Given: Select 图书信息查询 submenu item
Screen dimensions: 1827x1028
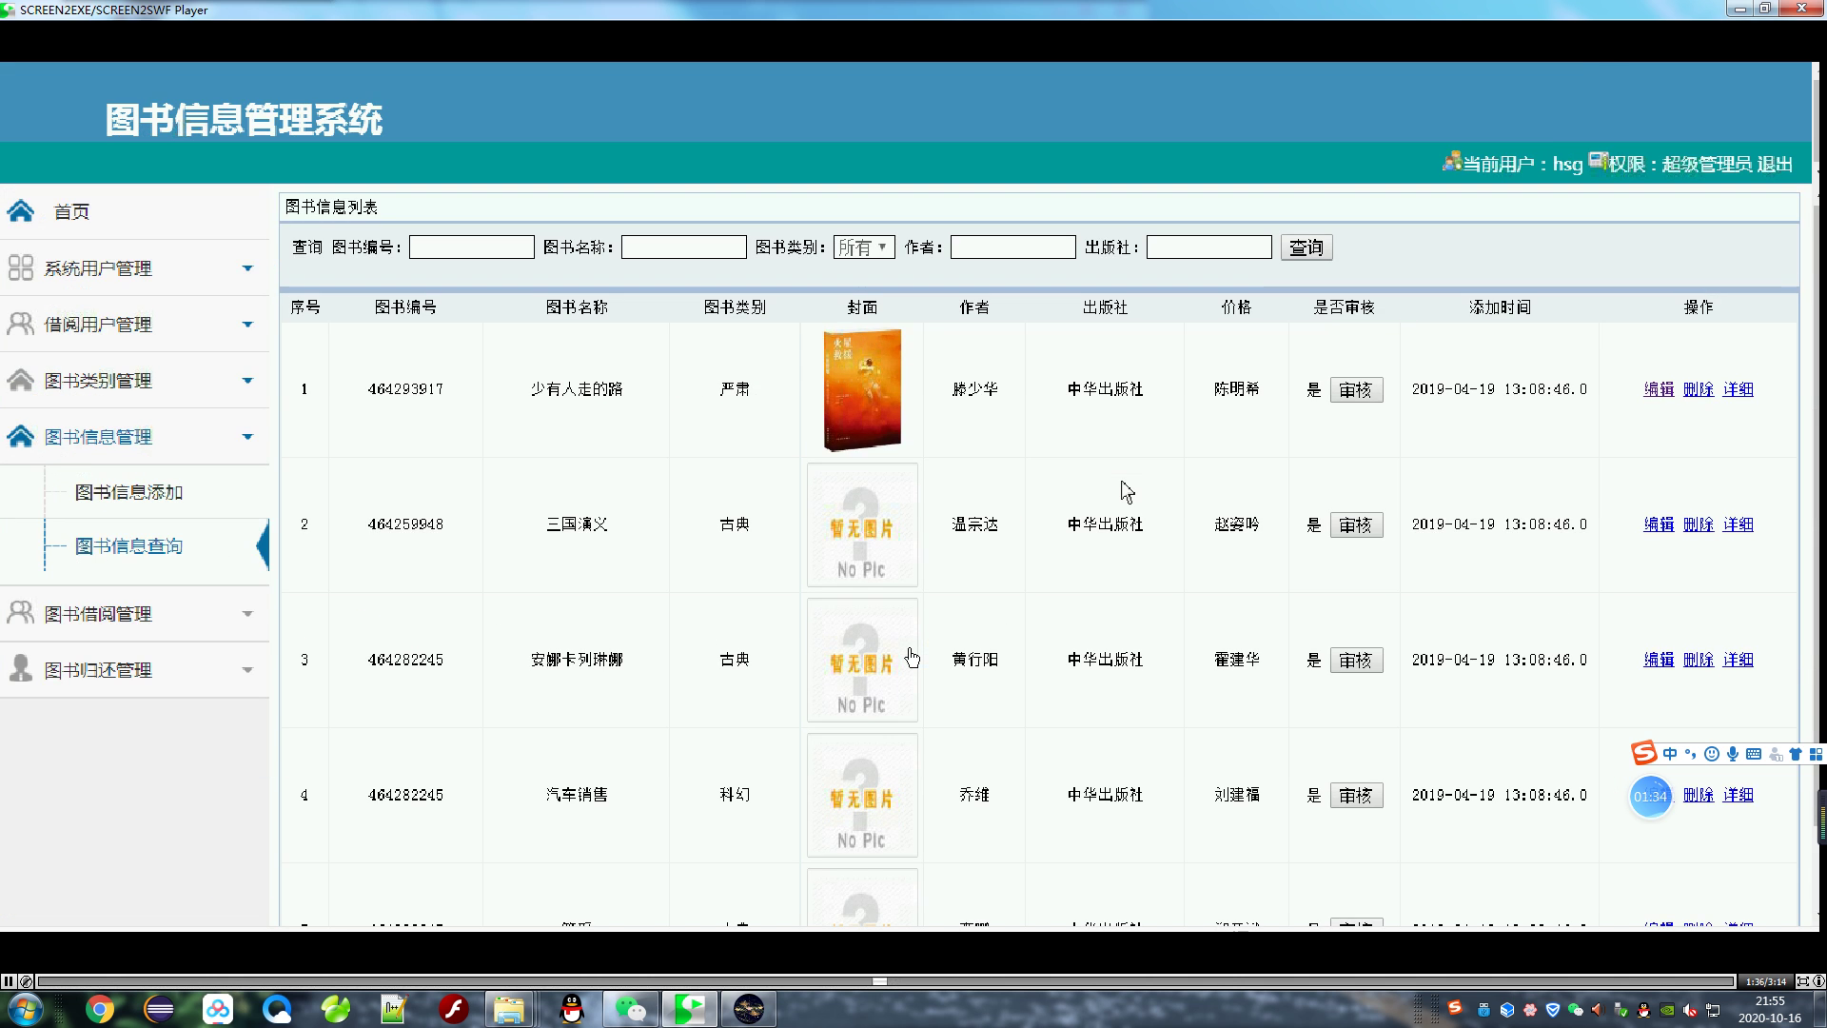Looking at the screenshot, I should pos(128,546).
